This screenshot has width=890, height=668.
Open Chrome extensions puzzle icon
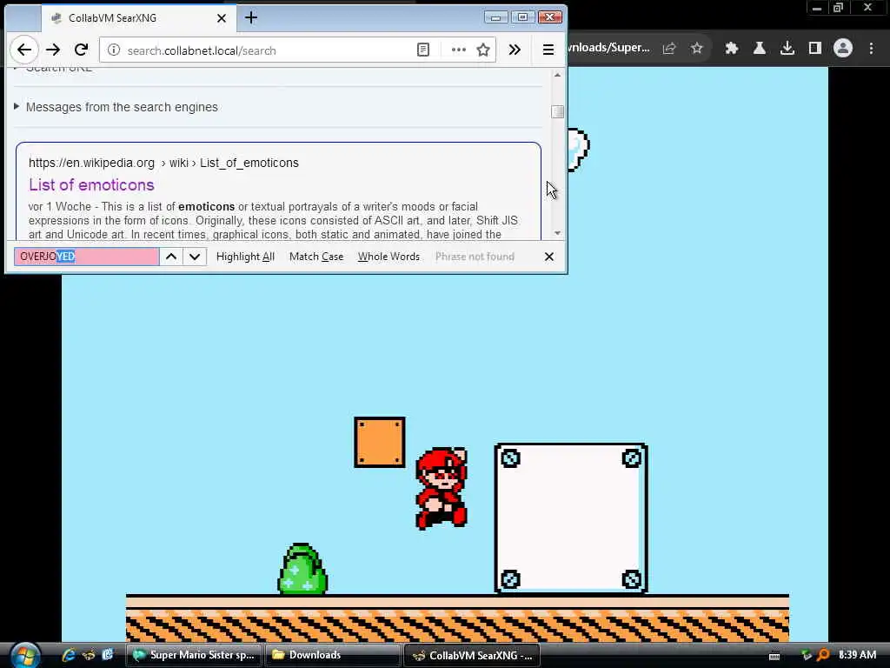pyautogui.click(x=731, y=49)
